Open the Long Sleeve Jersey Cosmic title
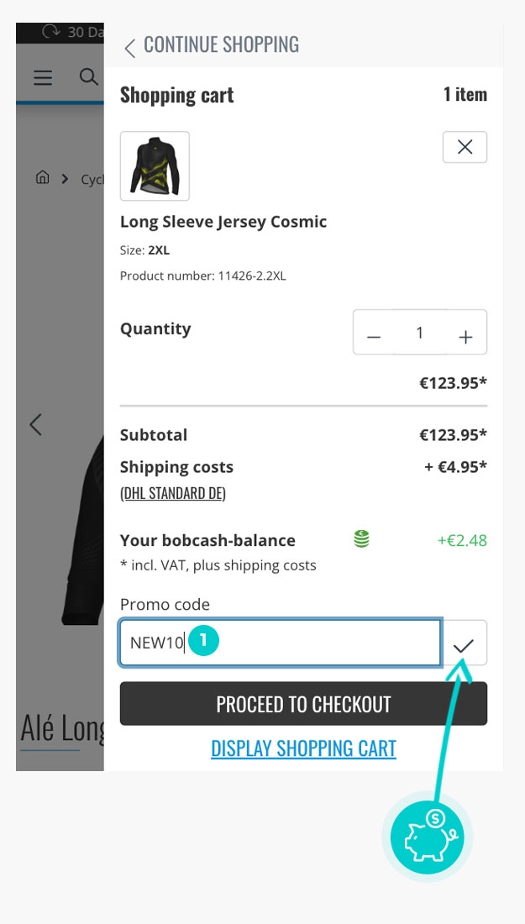This screenshot has height=924, width=525. tap(223, 222)
